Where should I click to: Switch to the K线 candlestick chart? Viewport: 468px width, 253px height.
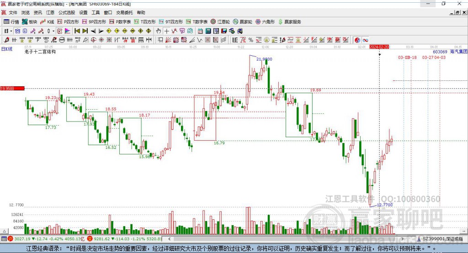point(47,22)
